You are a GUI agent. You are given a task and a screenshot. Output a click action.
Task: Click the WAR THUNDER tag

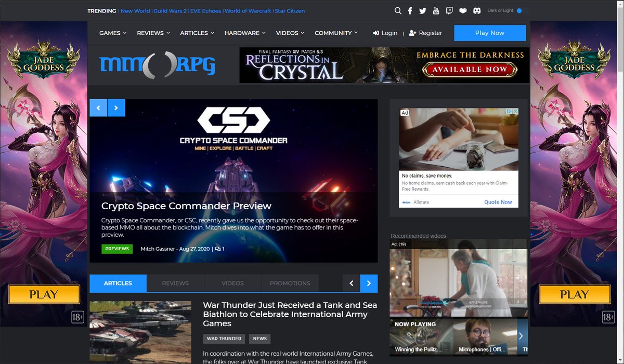224,339
